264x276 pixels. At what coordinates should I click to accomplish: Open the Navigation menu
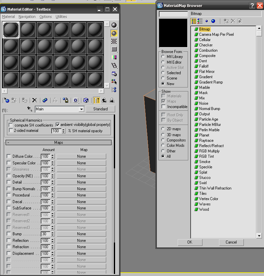pos(27,17)
